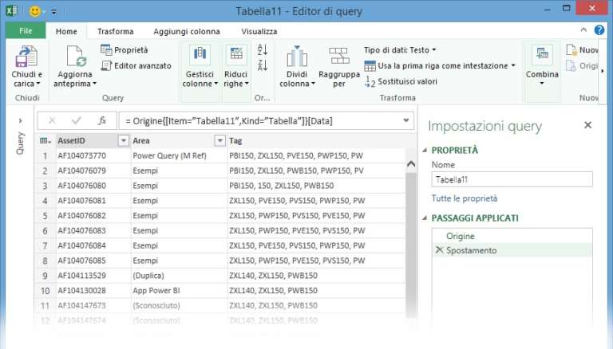Open the help question mark icon

599,30
